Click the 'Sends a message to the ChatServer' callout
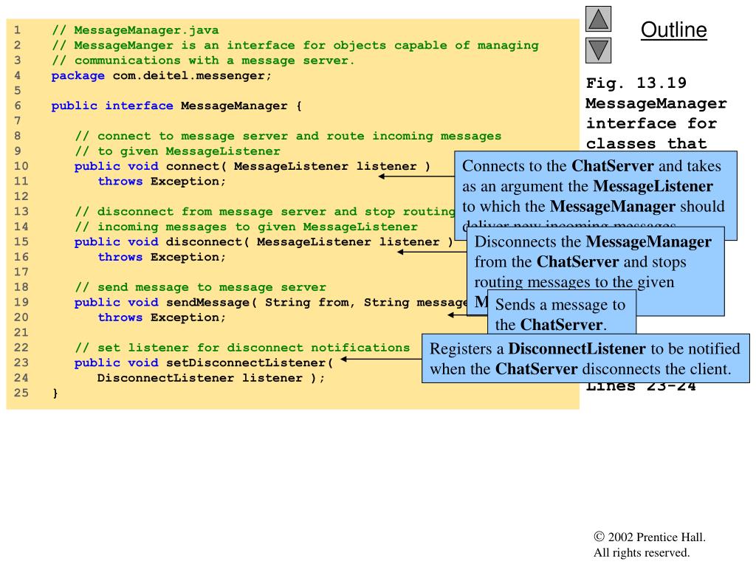This screenshot has height=567, width=756. pos(562,312)
